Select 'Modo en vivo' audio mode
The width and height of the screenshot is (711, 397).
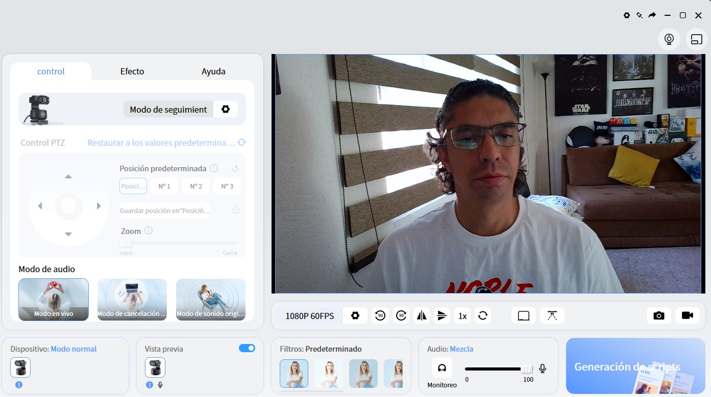tap(53, 300)
